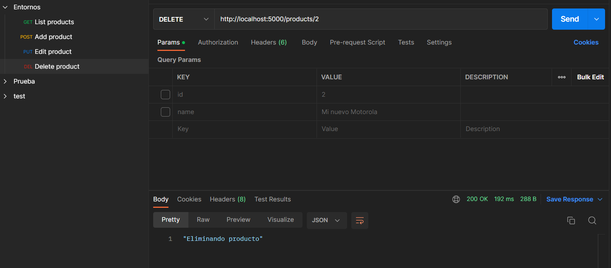Click the 192 ms response time
The width and height of the screenshot is (611, 268).
coord(504,199)
